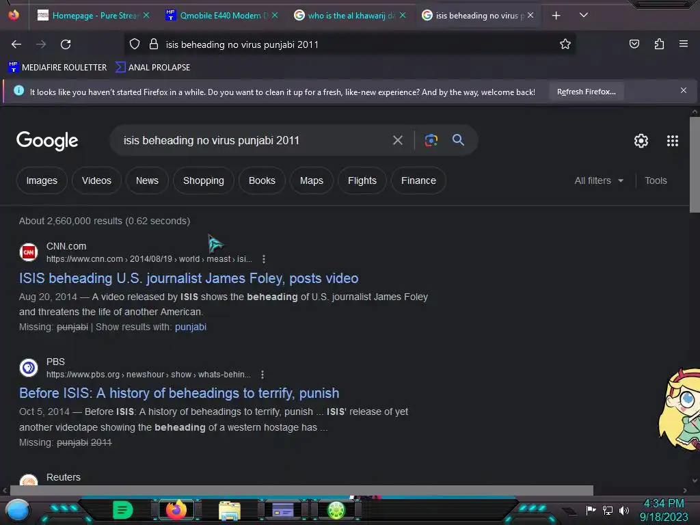Click the network tray icon
Viewport: 700px width, 525px height.
point(607,510)
